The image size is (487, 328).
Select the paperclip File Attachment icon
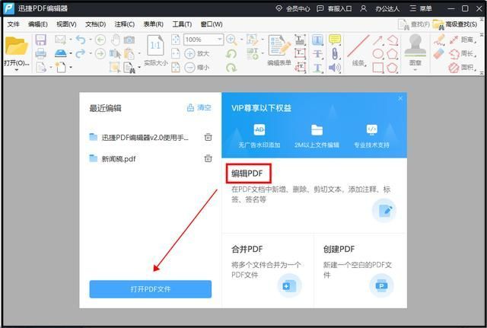pos(335,54)
